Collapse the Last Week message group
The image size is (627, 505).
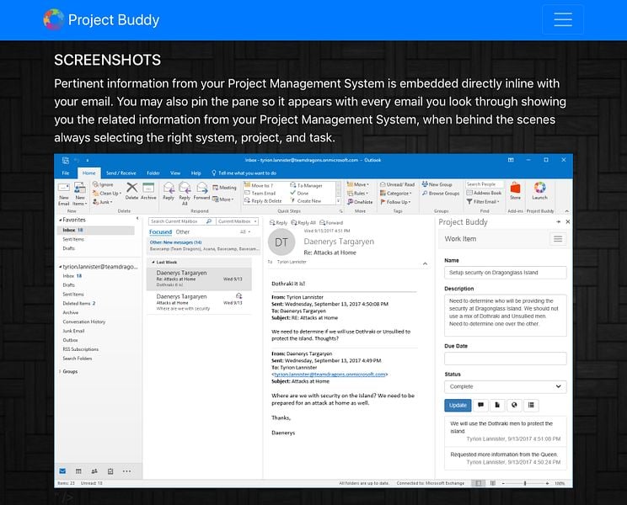[x=153, y=263]
